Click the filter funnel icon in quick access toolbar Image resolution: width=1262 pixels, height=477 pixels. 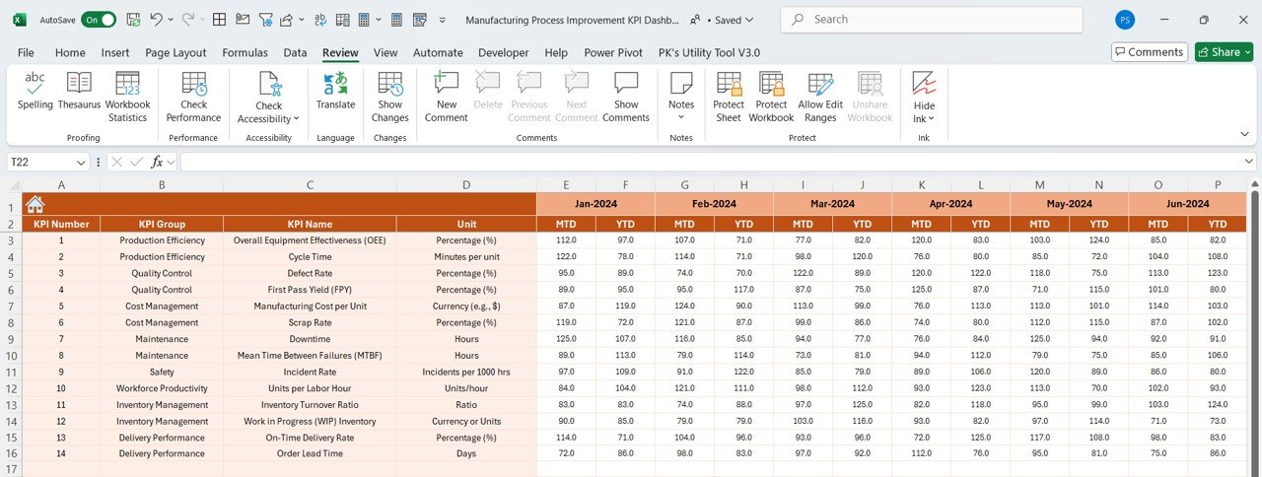pyautogui.click(x=265, y=19)
